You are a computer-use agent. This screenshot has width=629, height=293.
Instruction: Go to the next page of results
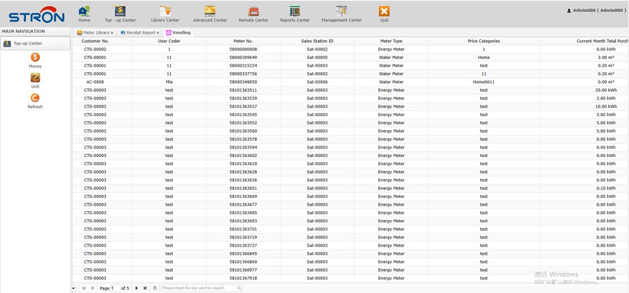pos(136,288)
